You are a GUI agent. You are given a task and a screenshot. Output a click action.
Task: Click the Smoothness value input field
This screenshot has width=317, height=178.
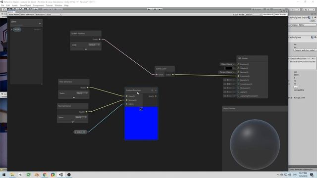pos(229,84)
